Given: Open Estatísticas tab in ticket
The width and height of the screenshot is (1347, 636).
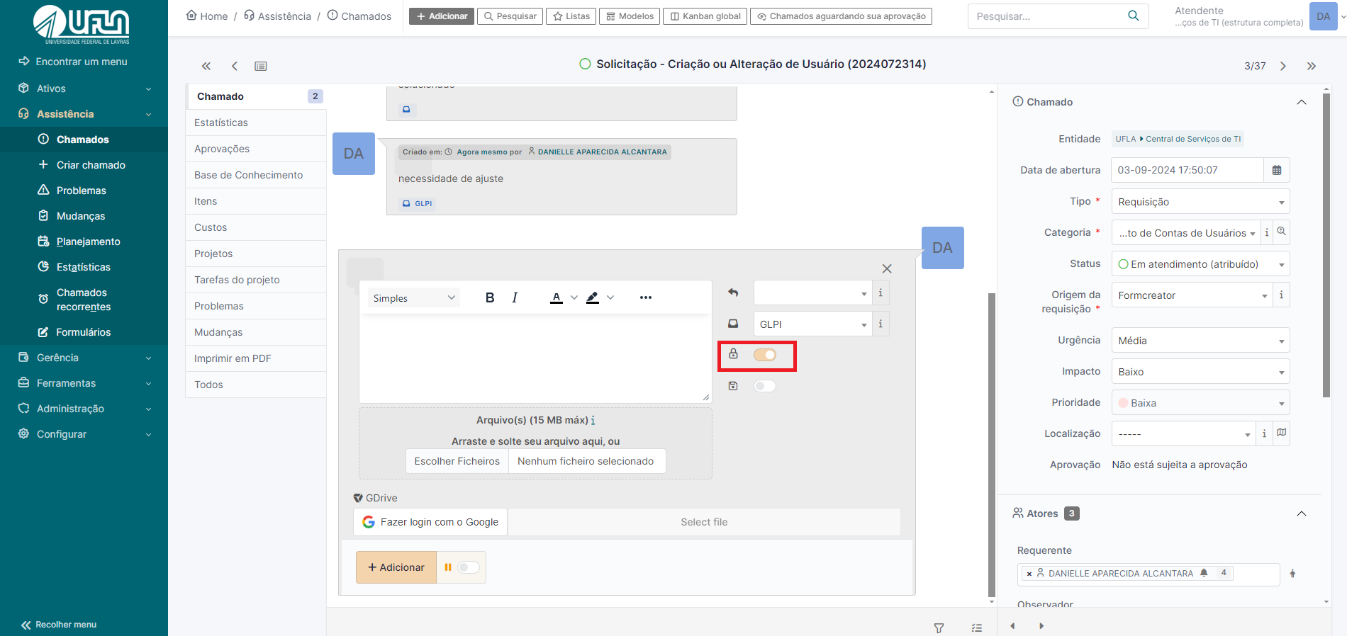Looking at the screenshot, I should [256, 123].
